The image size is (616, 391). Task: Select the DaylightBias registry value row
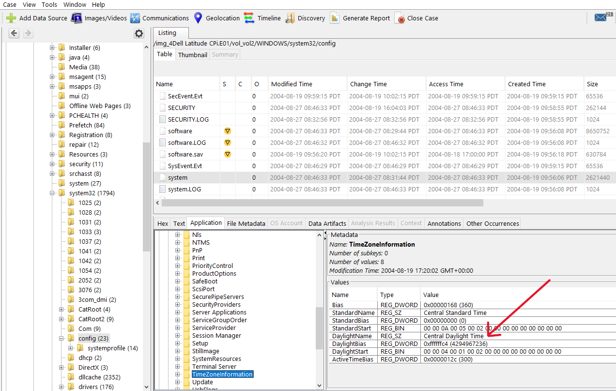(348, 344)
